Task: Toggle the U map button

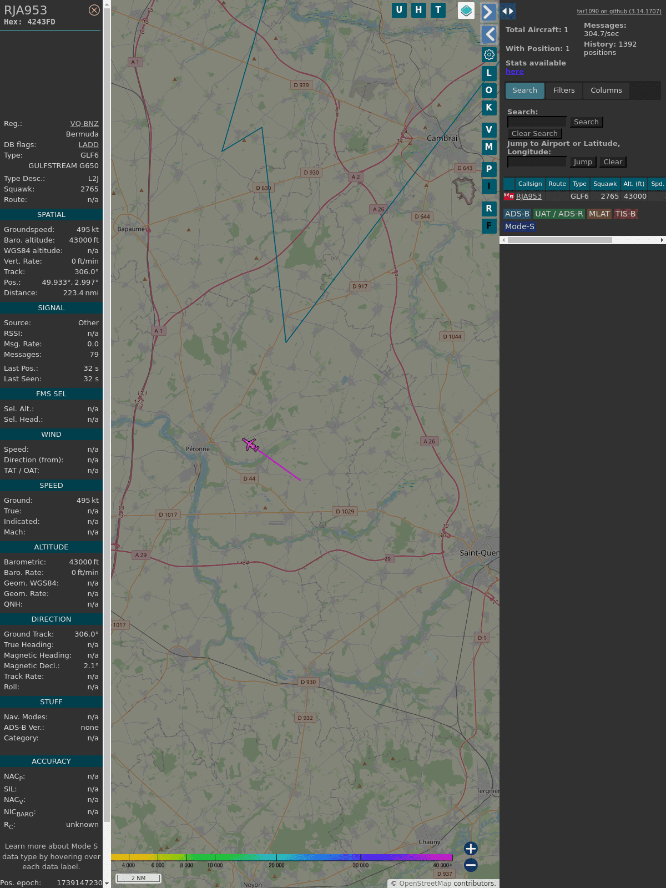Action: click(x=399, y=10)
